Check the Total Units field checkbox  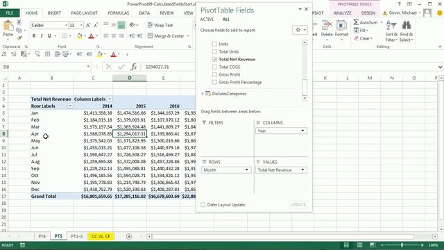[x=214, y=51]
